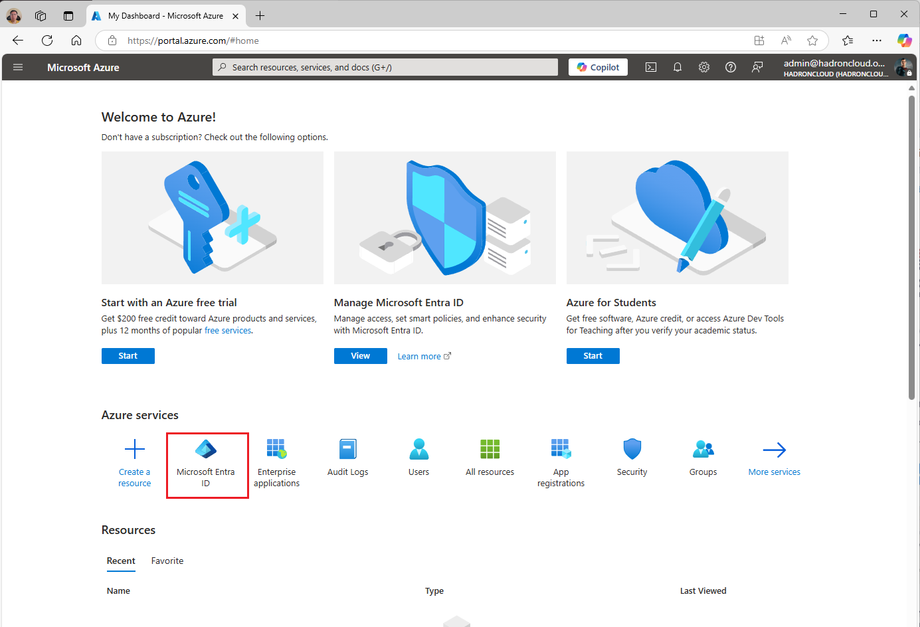920x627 pixels.
Task: Focus the Search resources, services, and docs box
Action: click(385, 67)
